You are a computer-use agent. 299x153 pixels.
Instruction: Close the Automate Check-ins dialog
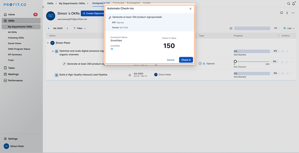click(x=190, y=9)
